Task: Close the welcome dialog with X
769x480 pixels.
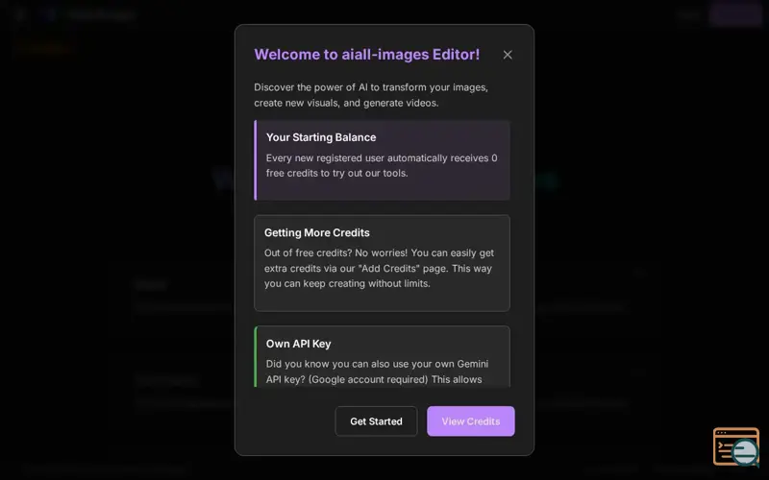Action: tap(508, 55)
